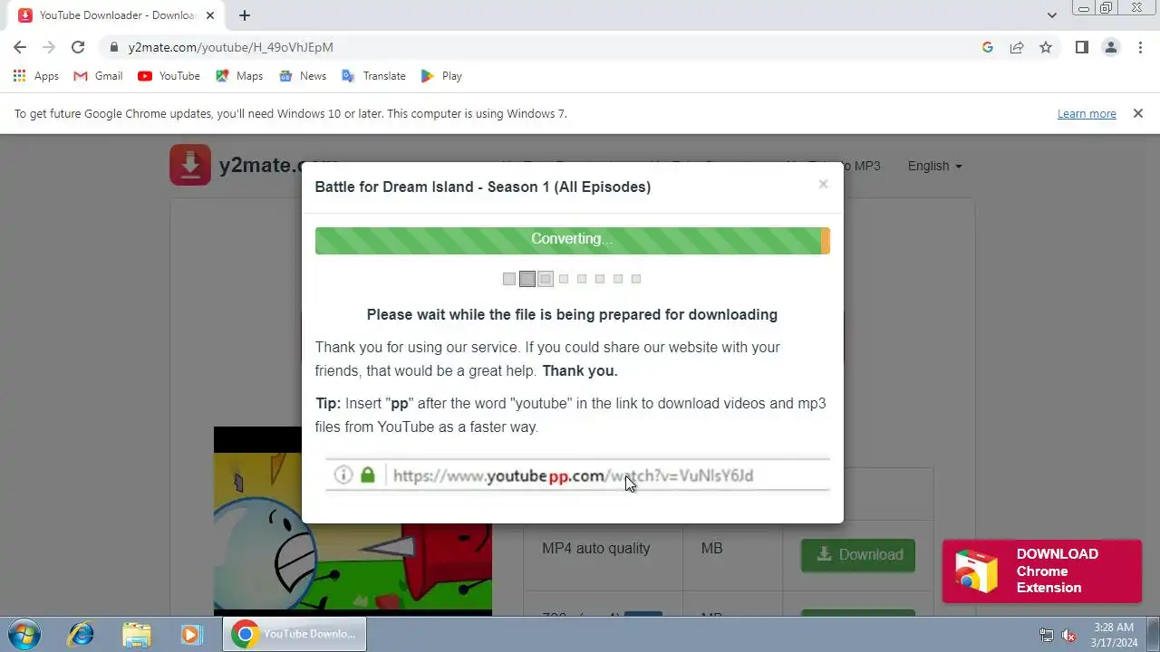Open Windows Explorer from the taskbar
The width and height of the screenshot is (1160, 652).
tap(136, 634)
